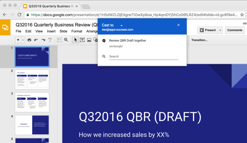Click the Search field in cast dialog
The width and height of the screenshot is (247, 143).
click(143, 57)
